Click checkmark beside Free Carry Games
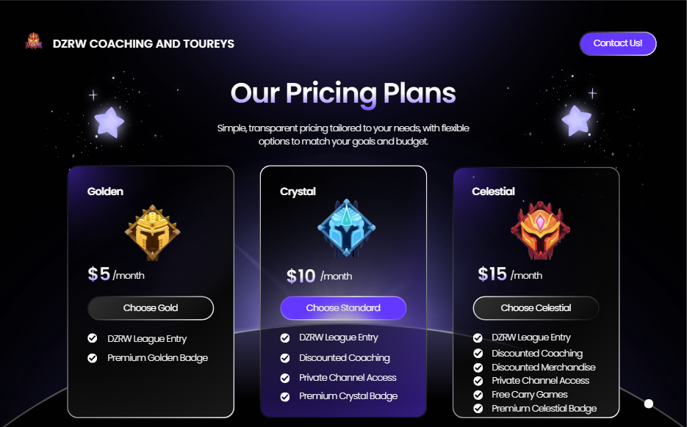Screen dimensions: 687x427 coord(478,395)
